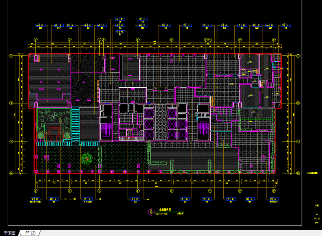
Task: Select the 地面铺装图 drawing title text
Action: tap(165, 210)
